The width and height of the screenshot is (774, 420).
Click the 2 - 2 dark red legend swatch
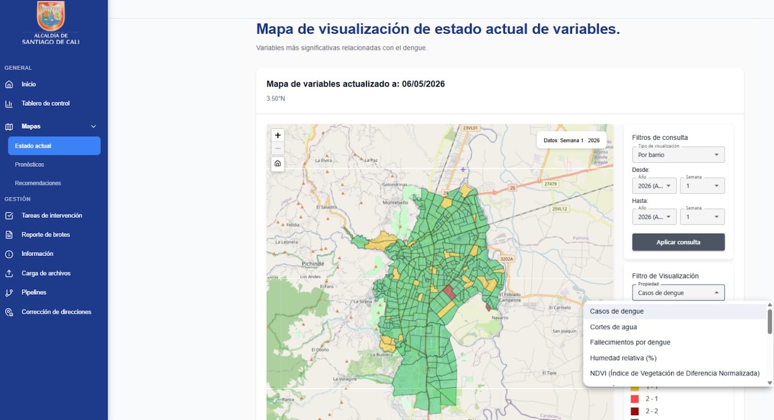[634, 412]
